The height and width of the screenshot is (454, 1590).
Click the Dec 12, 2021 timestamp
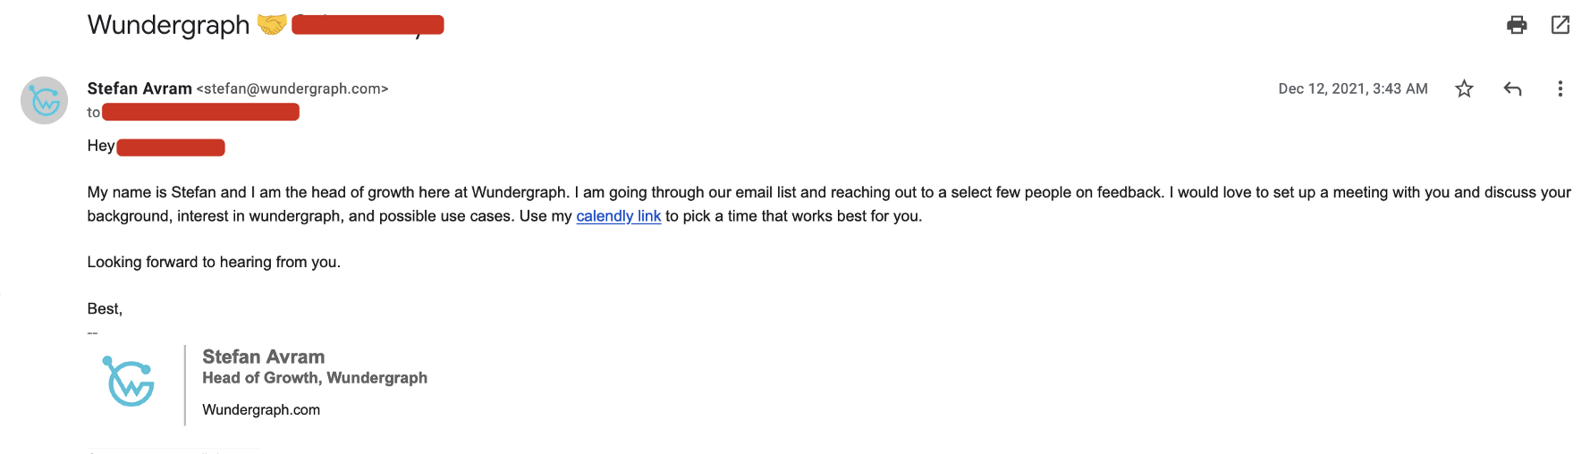tap(1352, 88)
